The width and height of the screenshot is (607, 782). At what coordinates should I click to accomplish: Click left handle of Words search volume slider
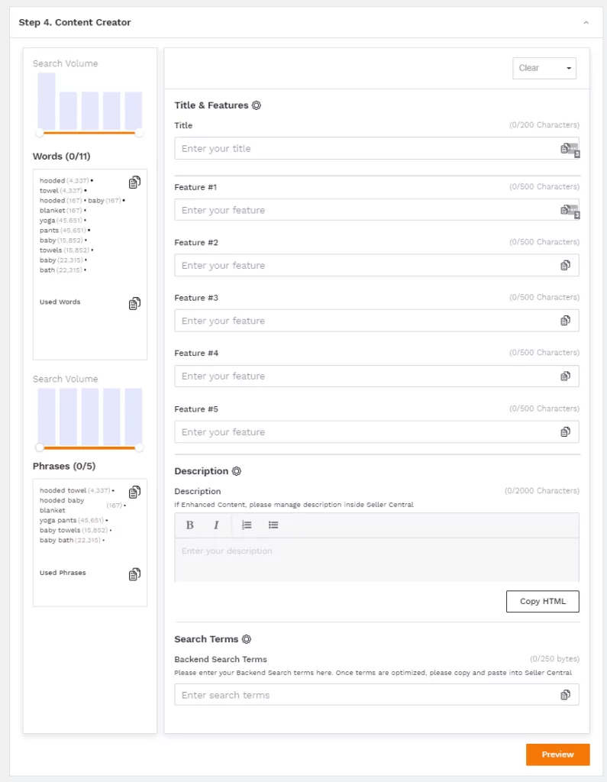pos(40,133)
